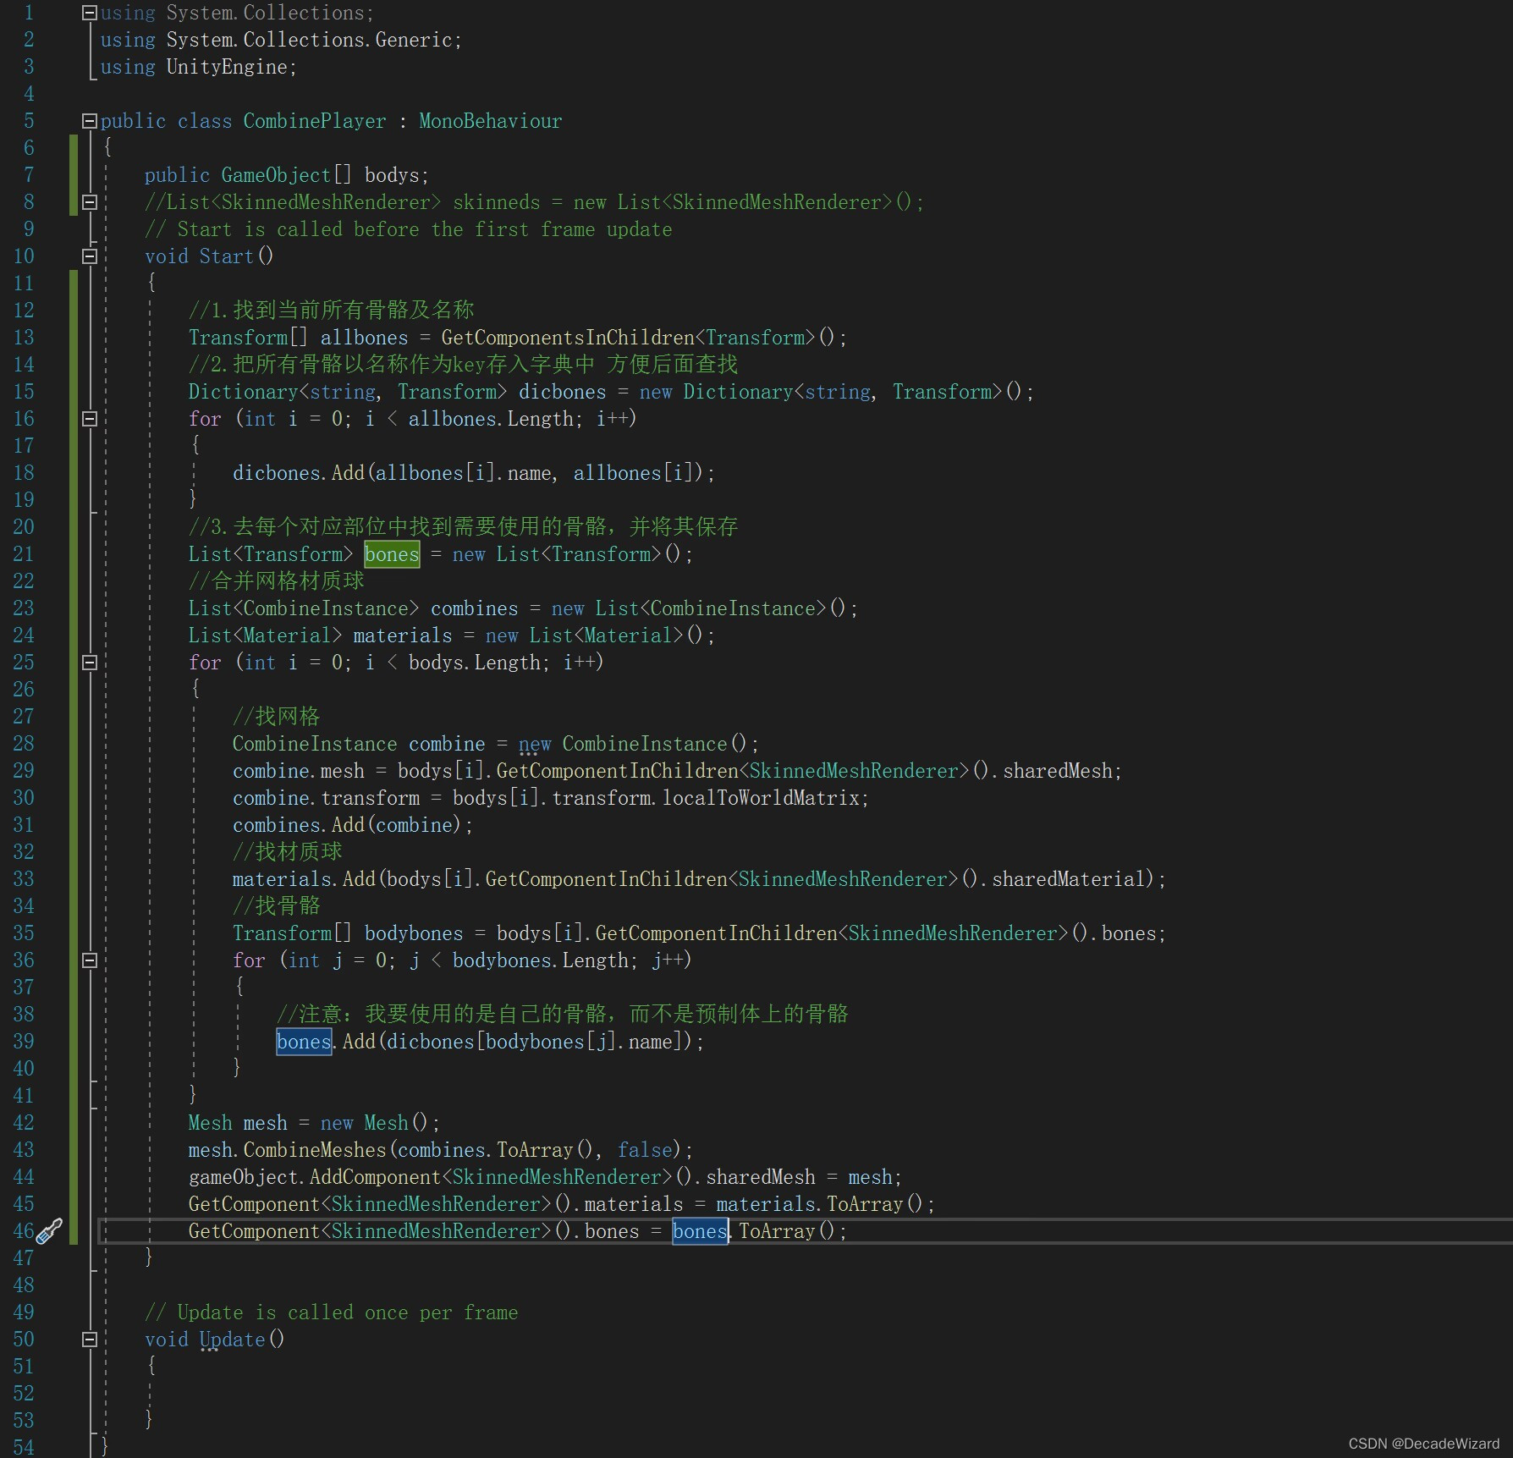Click the commented skinneds List line 8
Screen dimensions: 1513x1458
(534, 202)
